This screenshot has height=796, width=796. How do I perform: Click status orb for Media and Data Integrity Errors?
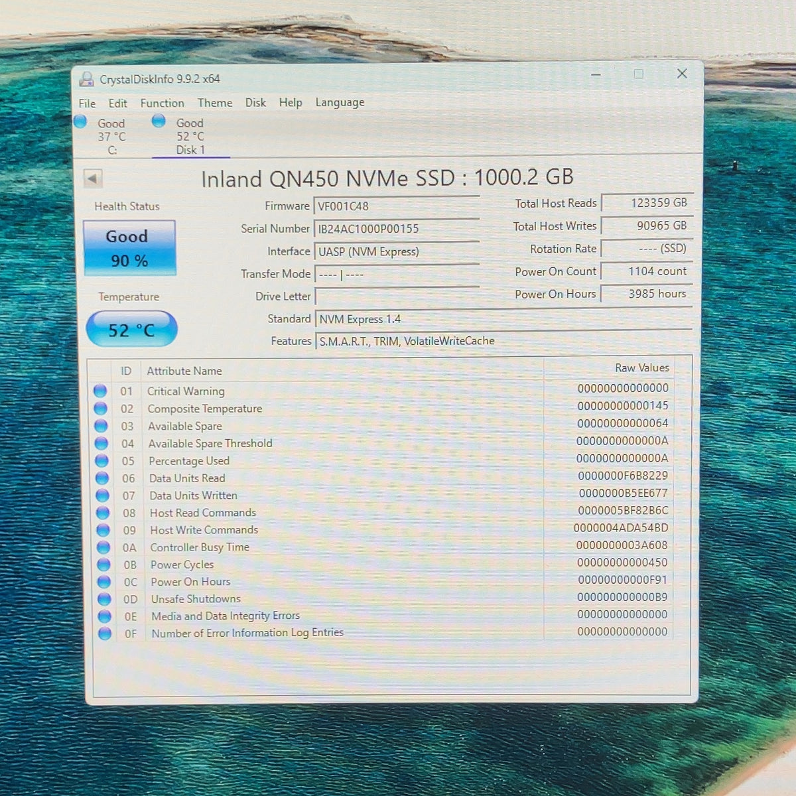pyautogui.click(x=105, y=616)
